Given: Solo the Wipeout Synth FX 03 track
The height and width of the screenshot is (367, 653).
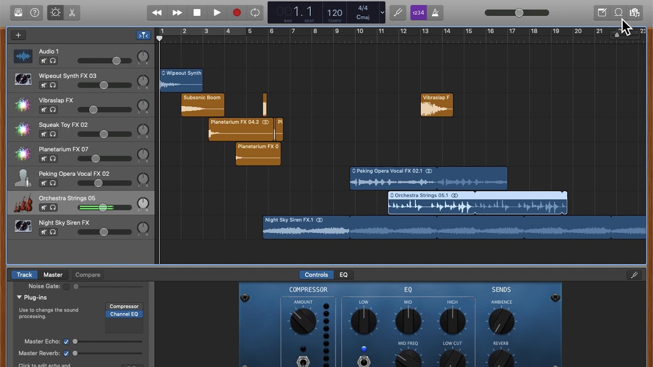Looking at the screenshot, I should click(x=53, y=86).
